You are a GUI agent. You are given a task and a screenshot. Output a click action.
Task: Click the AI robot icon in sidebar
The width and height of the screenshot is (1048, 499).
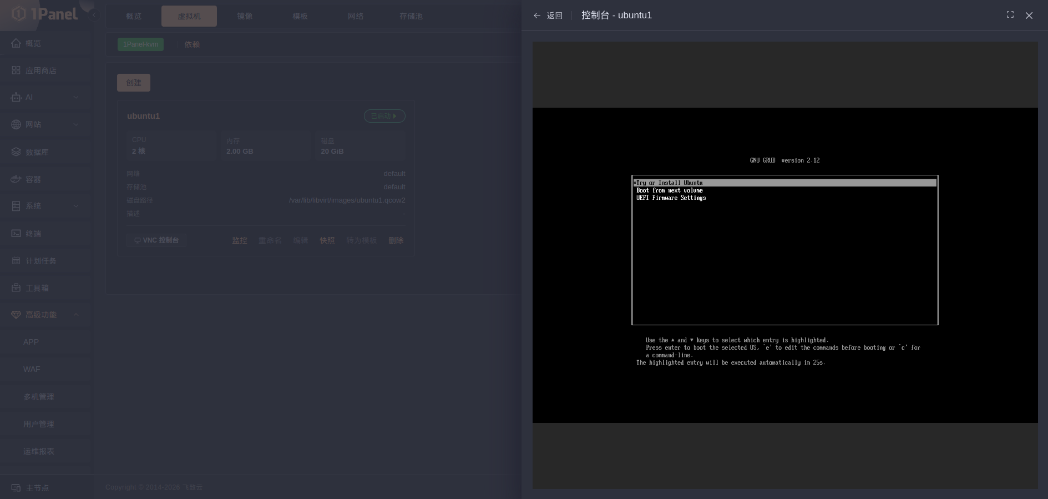(16, 97)
